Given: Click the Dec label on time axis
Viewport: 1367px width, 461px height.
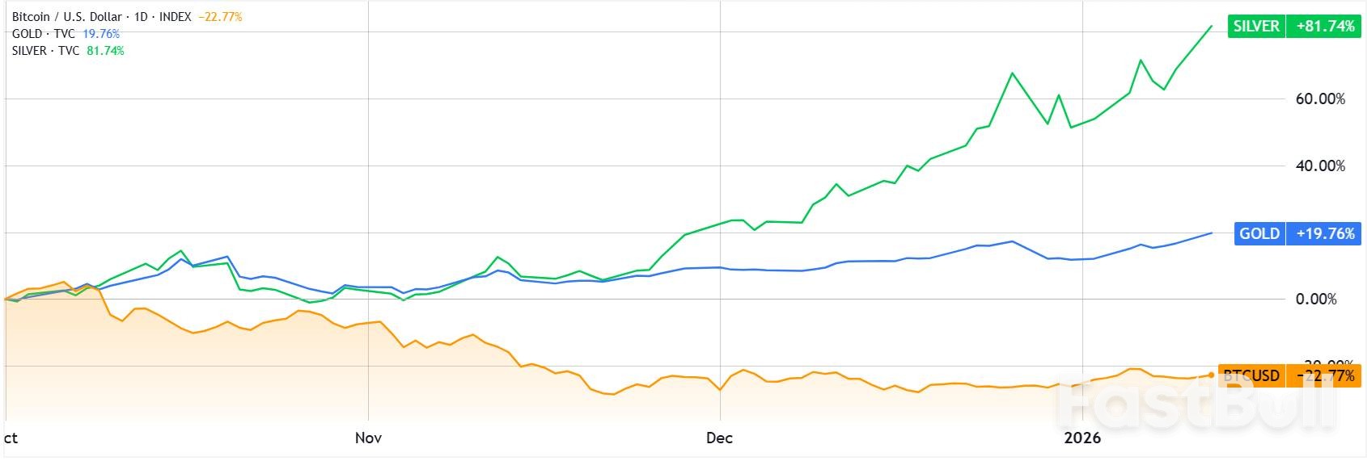Looking at the screenshot, I should (x=719, y=438).
